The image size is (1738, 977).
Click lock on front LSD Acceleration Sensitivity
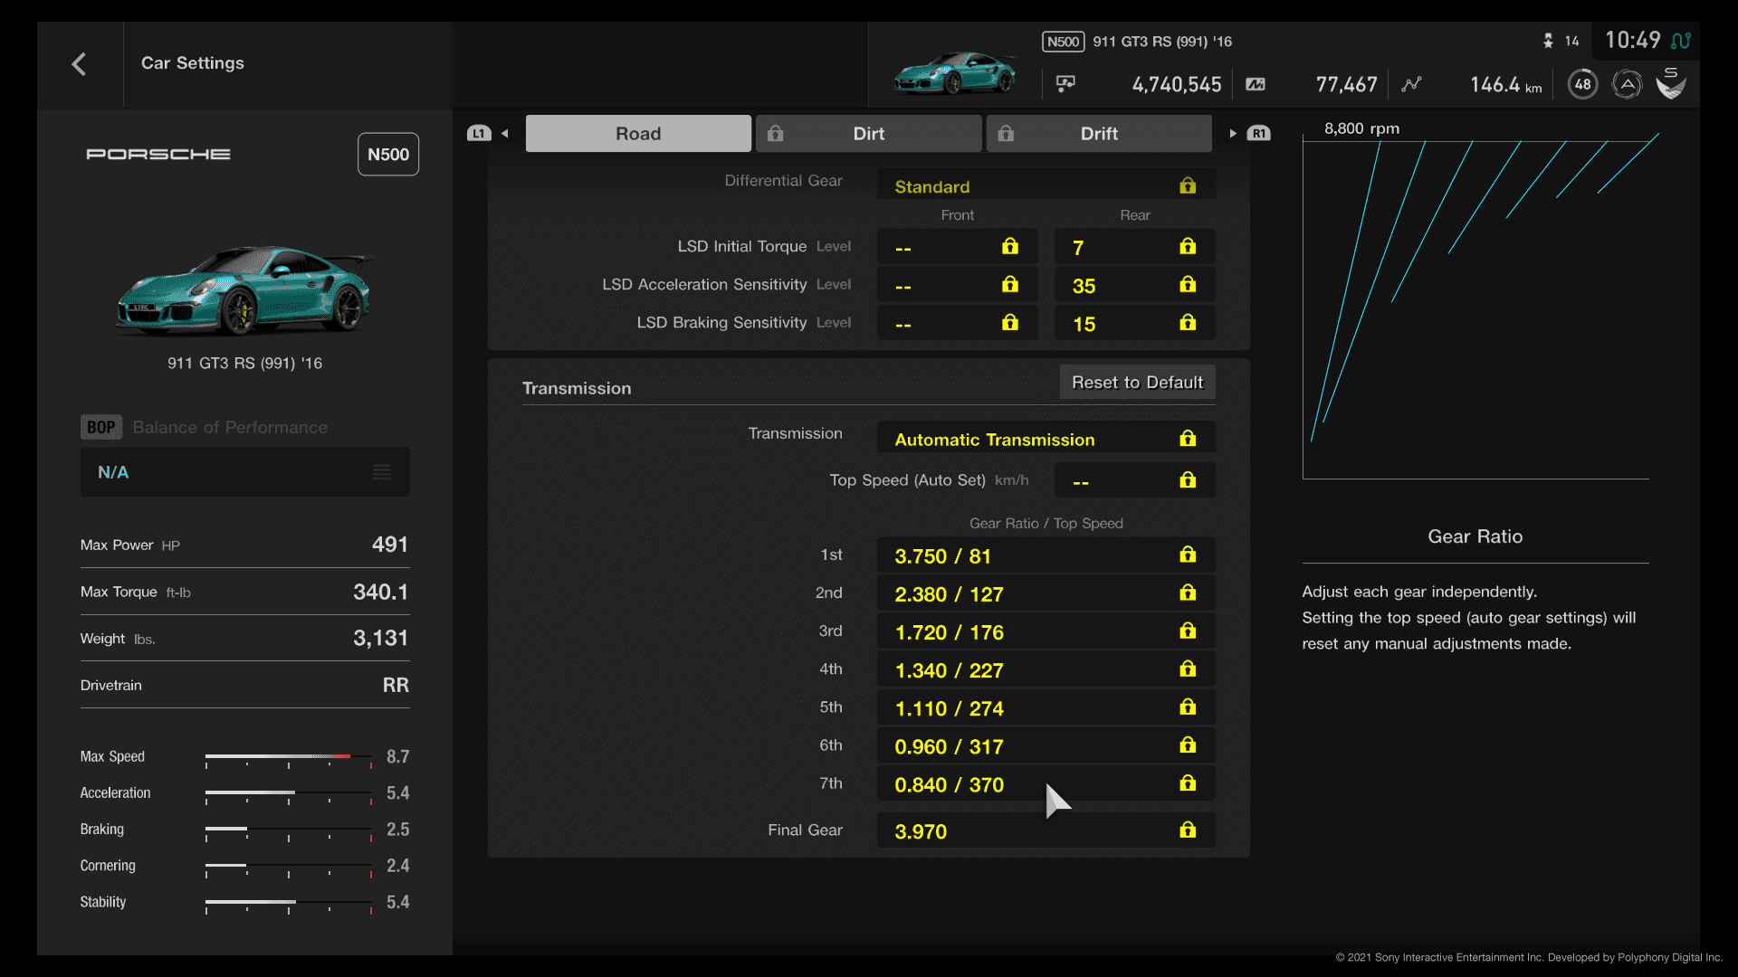[x=1010, y=284]
